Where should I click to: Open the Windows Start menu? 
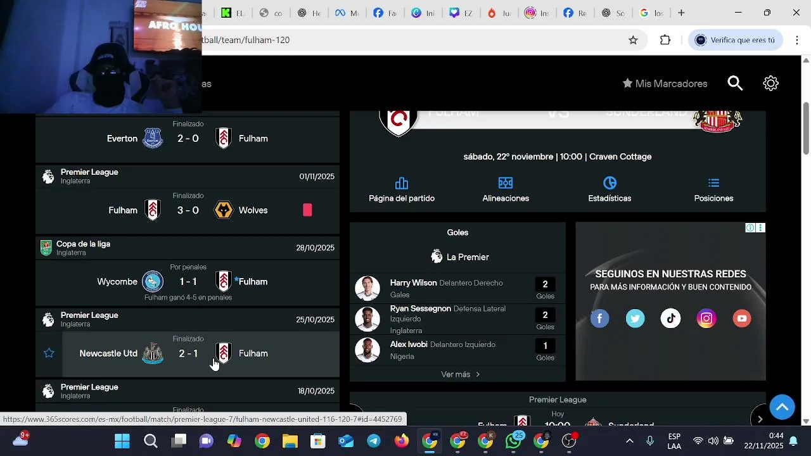pos(122,441)
